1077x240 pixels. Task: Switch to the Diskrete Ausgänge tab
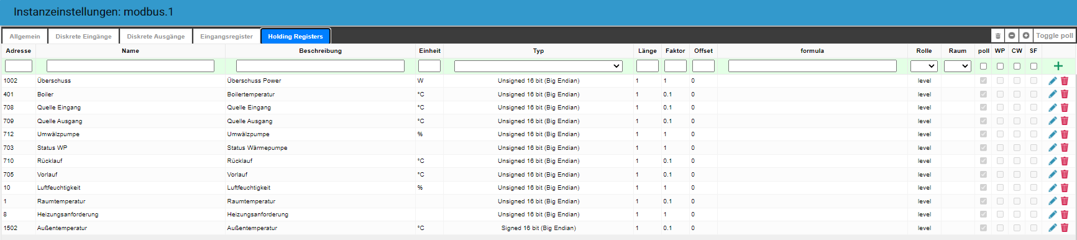click(x=156, y=36)
